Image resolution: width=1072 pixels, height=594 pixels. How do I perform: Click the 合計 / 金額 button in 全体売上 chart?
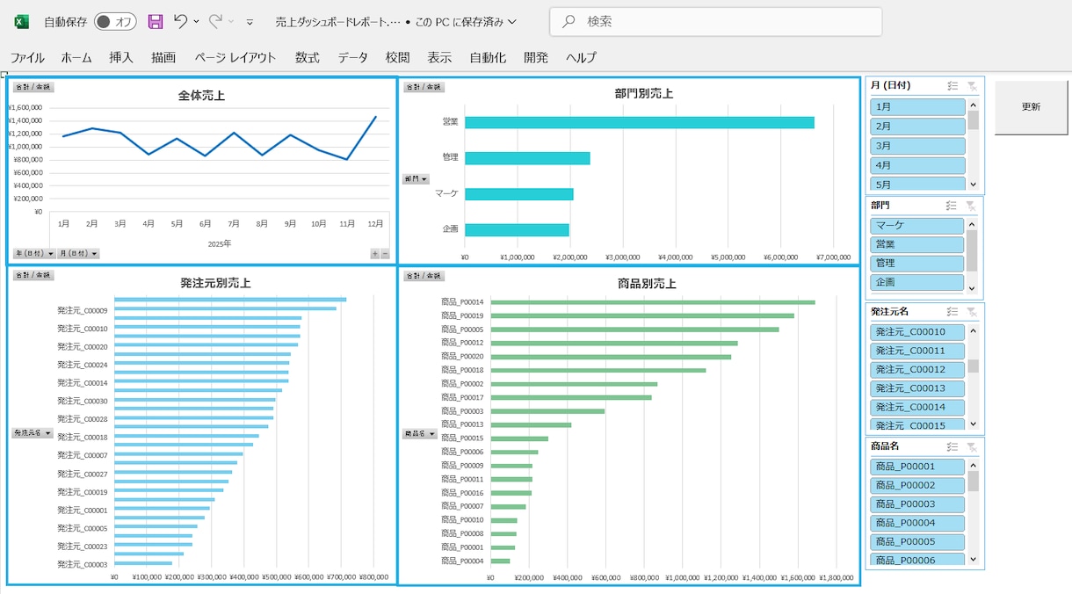(33, 87)
